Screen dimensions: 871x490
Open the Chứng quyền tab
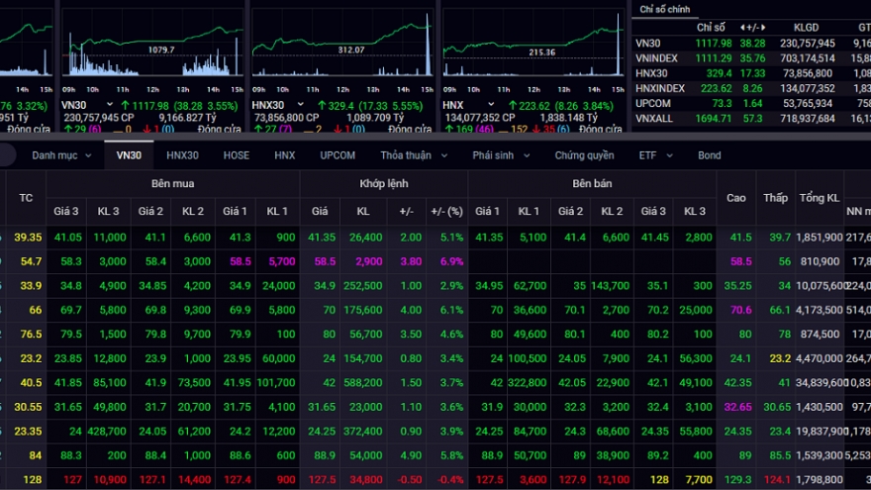(584, 155)
